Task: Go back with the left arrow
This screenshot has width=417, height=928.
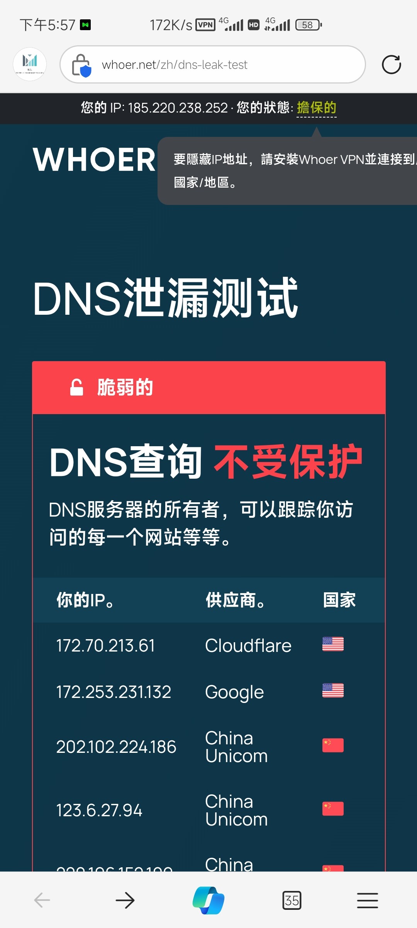Action: coord(42,900)
